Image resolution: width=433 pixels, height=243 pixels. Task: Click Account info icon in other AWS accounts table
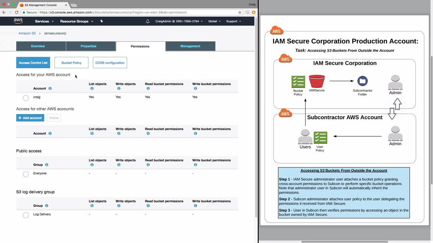pos(50,133)
